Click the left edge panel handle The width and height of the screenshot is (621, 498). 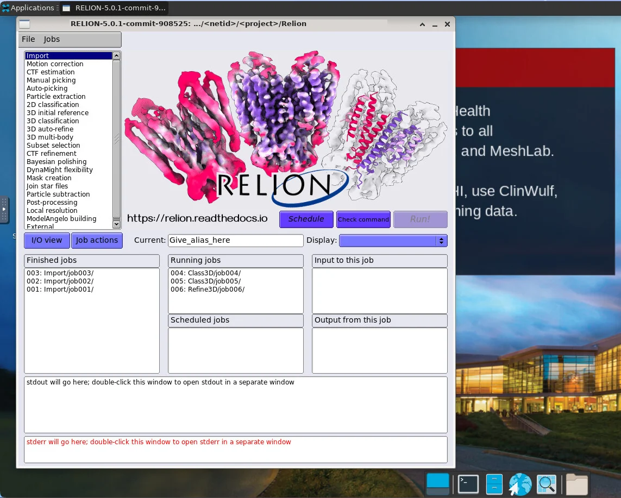[x=4, y=210]
